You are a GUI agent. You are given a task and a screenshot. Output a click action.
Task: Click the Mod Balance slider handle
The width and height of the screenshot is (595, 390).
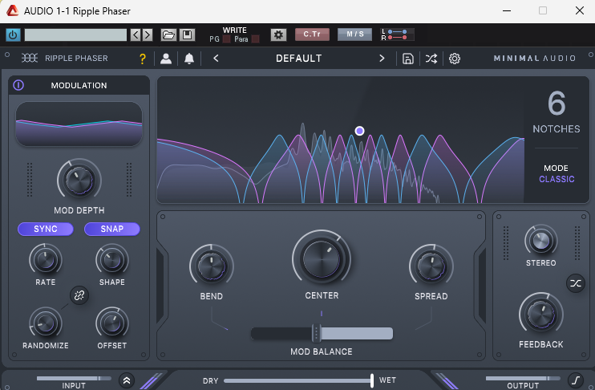(x=316, y=333)
